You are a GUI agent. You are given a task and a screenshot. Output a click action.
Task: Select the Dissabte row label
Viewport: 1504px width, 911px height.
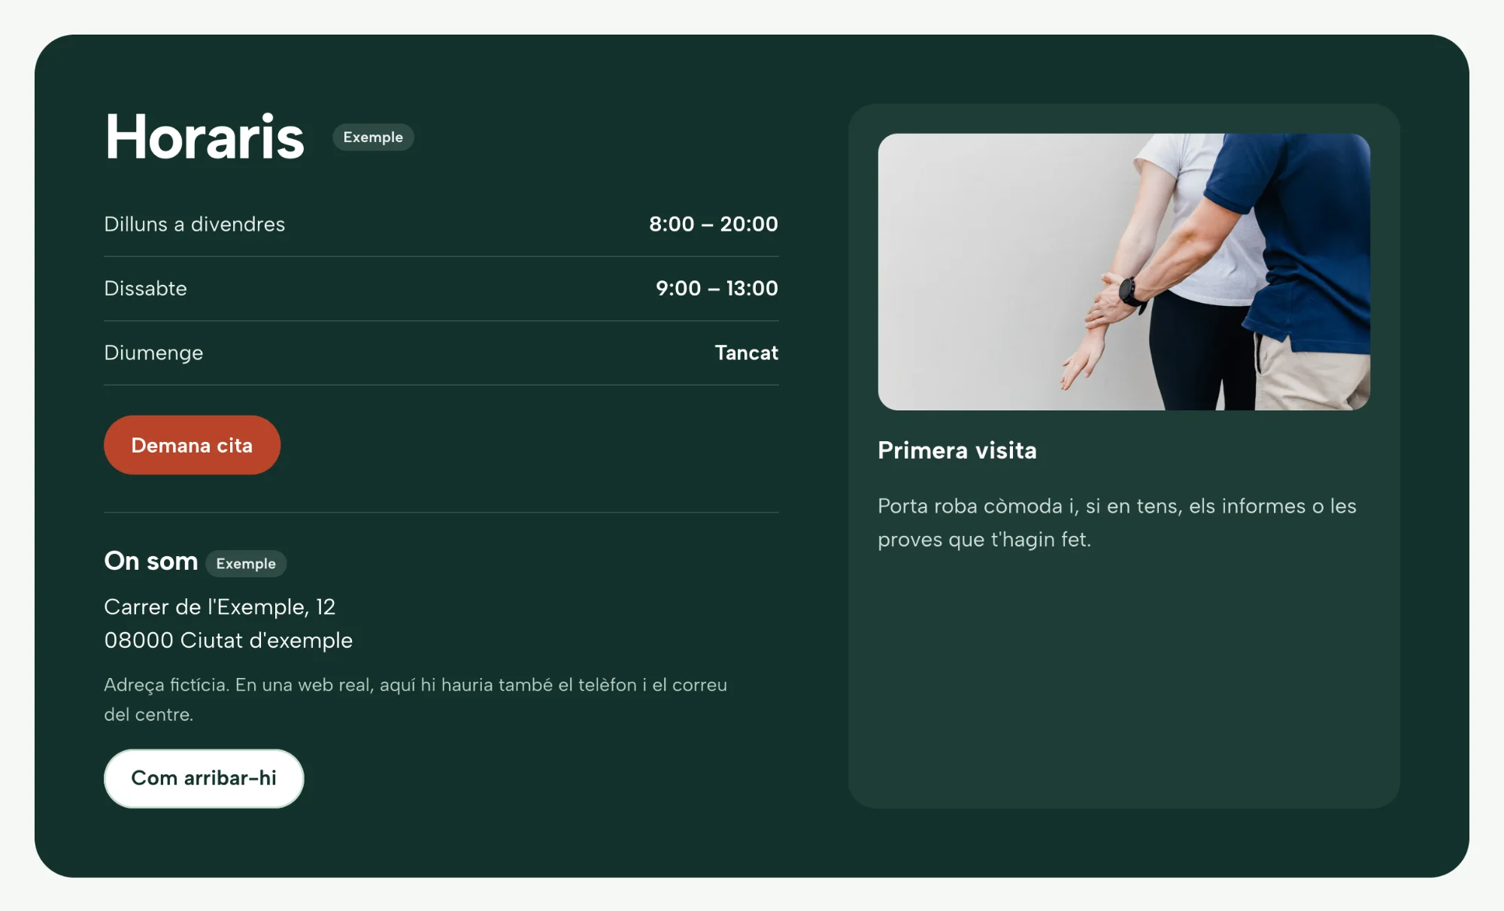click(145, 288)
